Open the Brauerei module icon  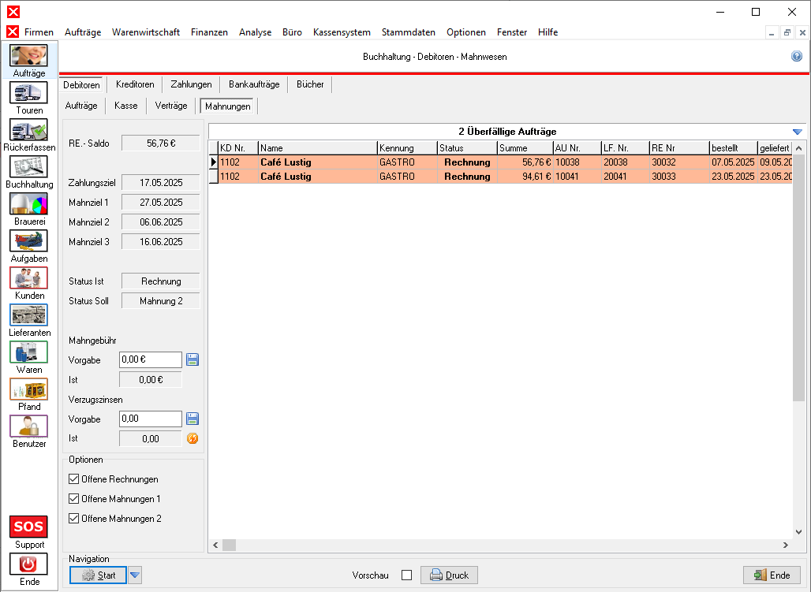click(28, 204)
